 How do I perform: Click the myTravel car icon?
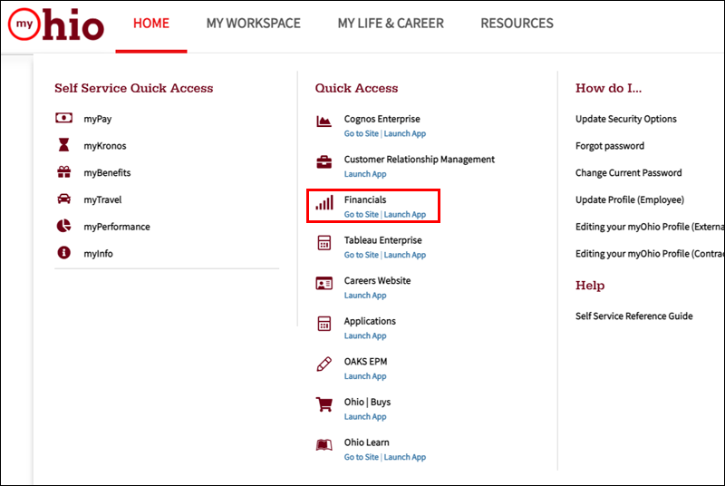click(x=63, y=199)
